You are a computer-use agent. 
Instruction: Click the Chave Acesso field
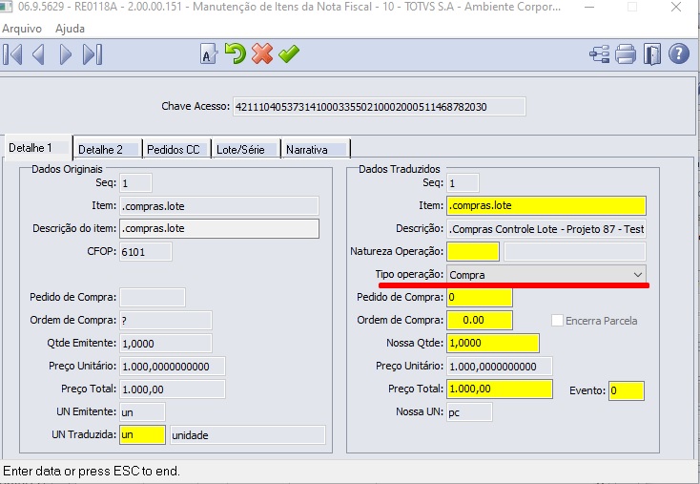tap(379, 107)
